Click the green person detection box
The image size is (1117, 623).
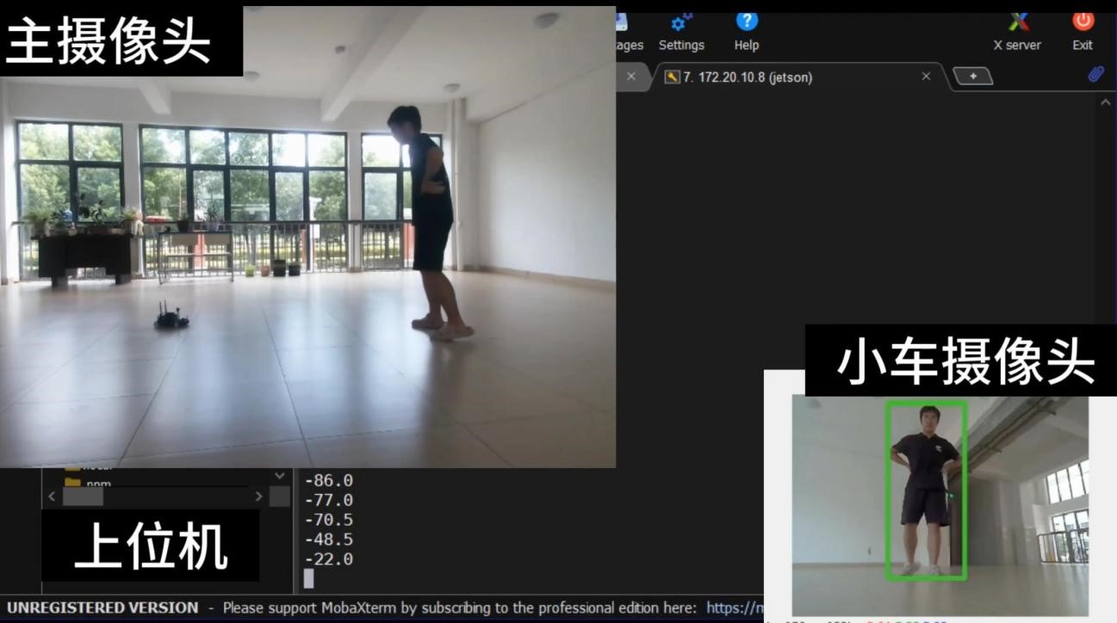click(926, 490)
